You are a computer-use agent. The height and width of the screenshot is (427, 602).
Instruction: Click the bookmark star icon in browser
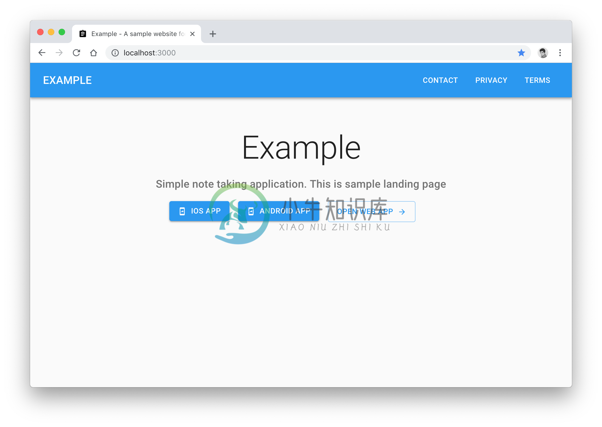[x=521, y=52]
